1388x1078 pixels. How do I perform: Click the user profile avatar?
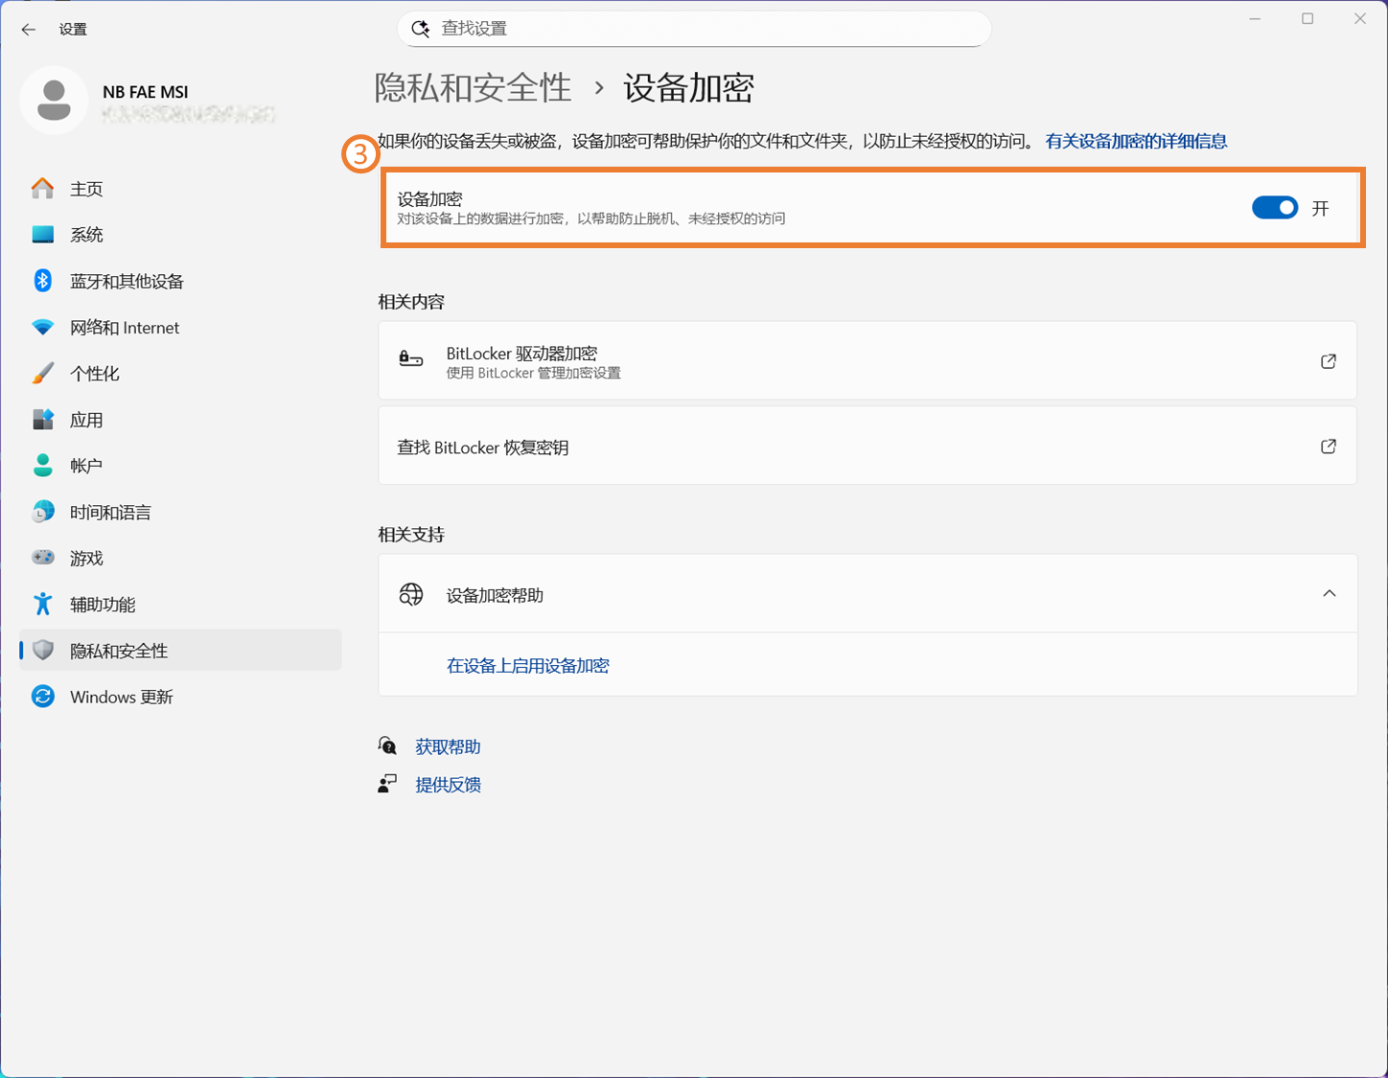[x=54, y=101]
